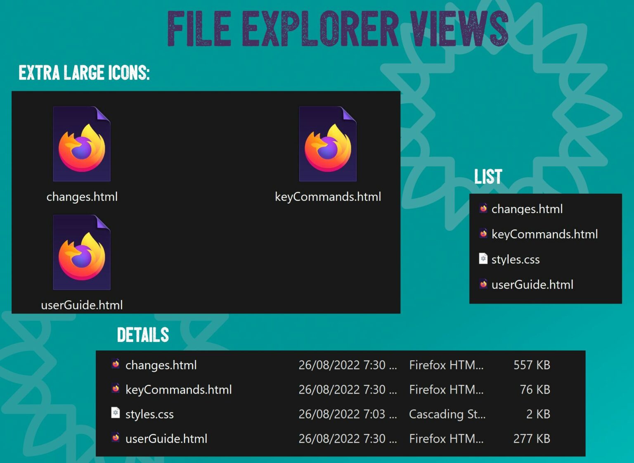The image size is (634, 463).
Task: Click the 557 KB size in Details view
Action: coord(532,365)
